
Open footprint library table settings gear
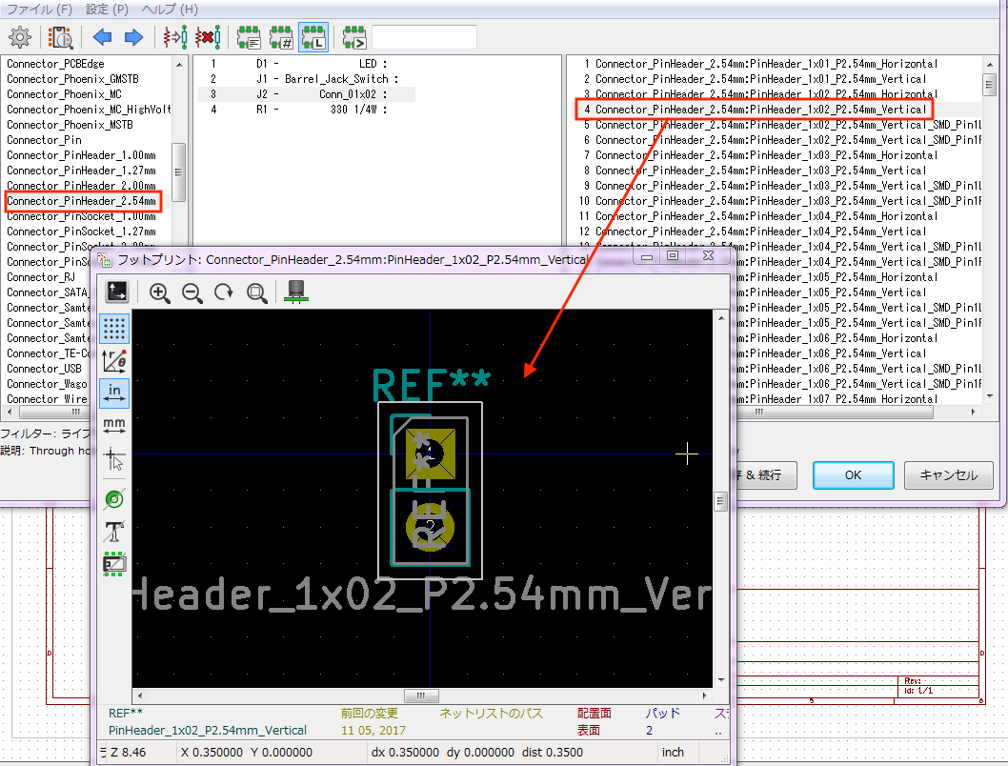20,37
